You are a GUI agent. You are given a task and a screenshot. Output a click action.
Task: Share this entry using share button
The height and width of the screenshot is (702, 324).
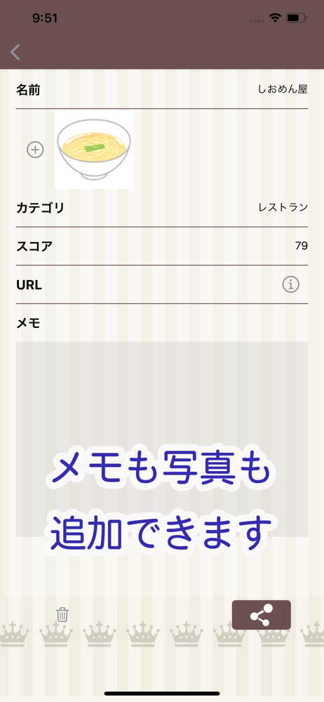coord(262,615)
